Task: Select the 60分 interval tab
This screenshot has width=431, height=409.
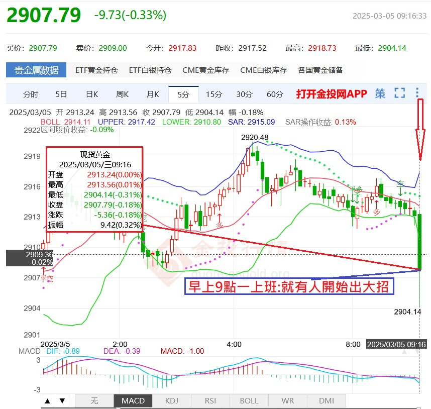Action: pos(275,94)
